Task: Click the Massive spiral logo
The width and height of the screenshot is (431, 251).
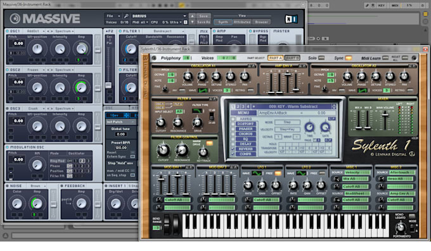Action: 15,19
